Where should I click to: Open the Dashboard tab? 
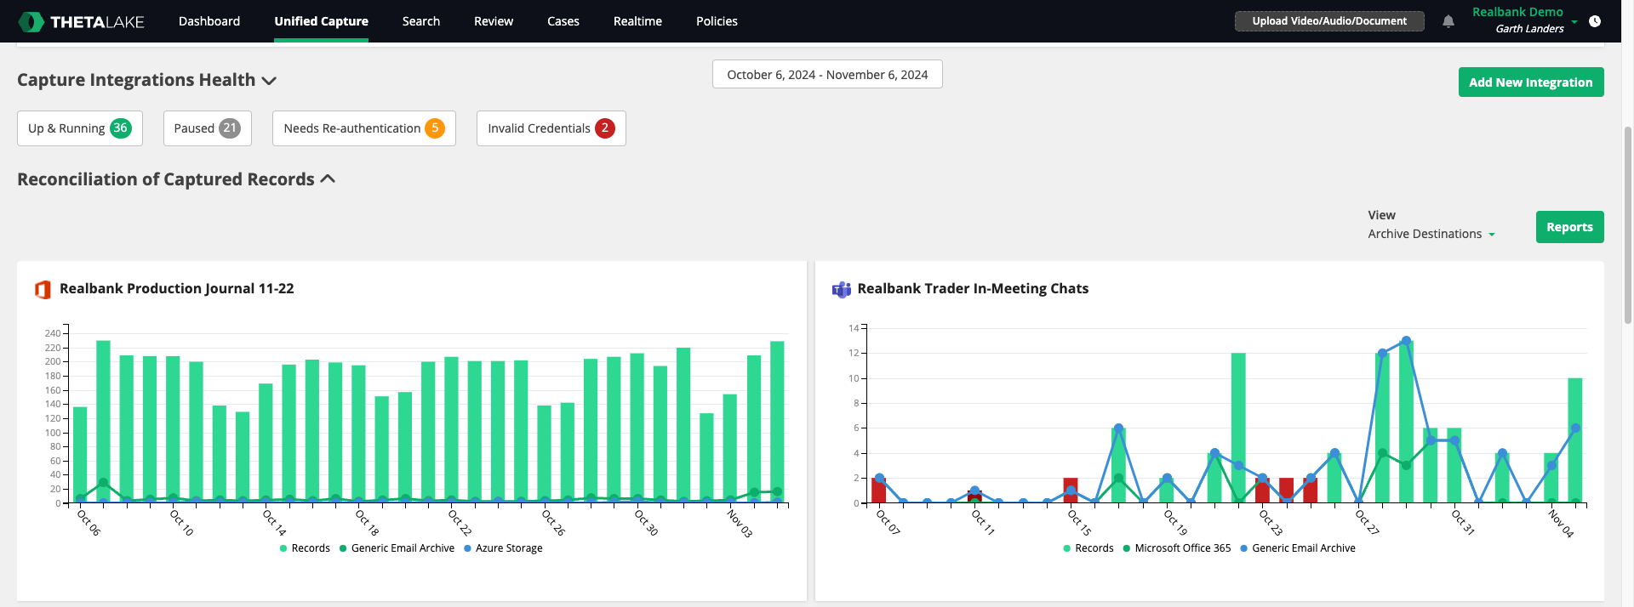(209, 21)
